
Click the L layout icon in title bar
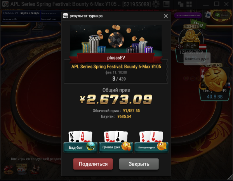tap(166, 4)
